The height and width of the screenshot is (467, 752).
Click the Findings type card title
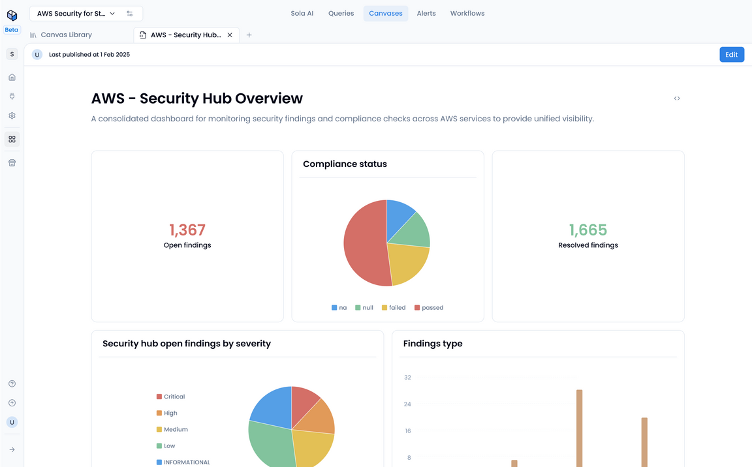click(433, 344)
